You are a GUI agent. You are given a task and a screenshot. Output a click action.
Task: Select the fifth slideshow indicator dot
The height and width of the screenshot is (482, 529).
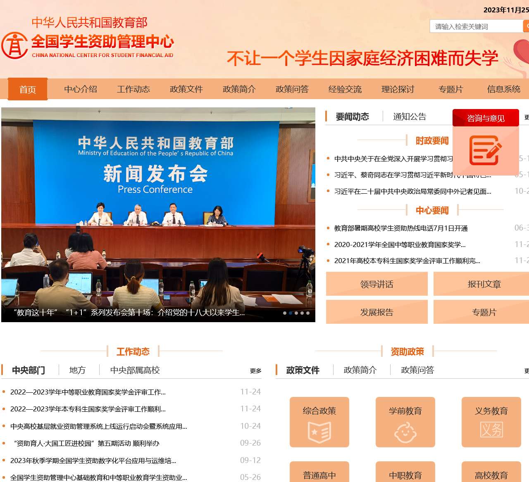pos(308,313)
